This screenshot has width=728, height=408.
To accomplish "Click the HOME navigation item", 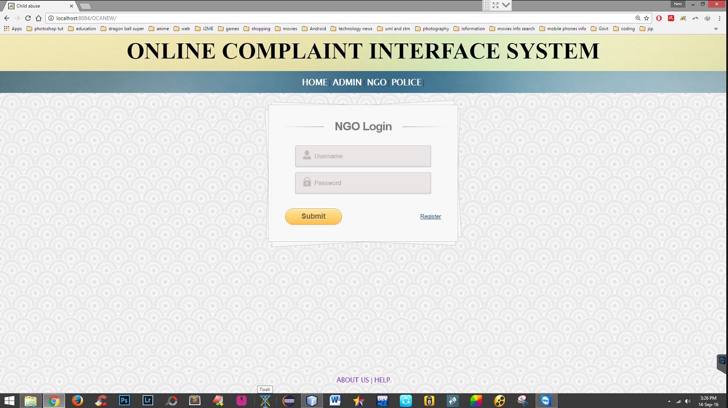I will point(315,82).
